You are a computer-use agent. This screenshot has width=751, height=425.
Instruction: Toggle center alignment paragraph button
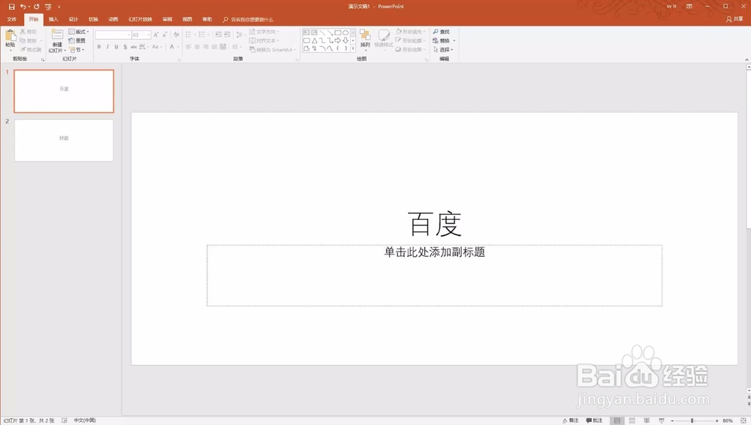[197, 47]
